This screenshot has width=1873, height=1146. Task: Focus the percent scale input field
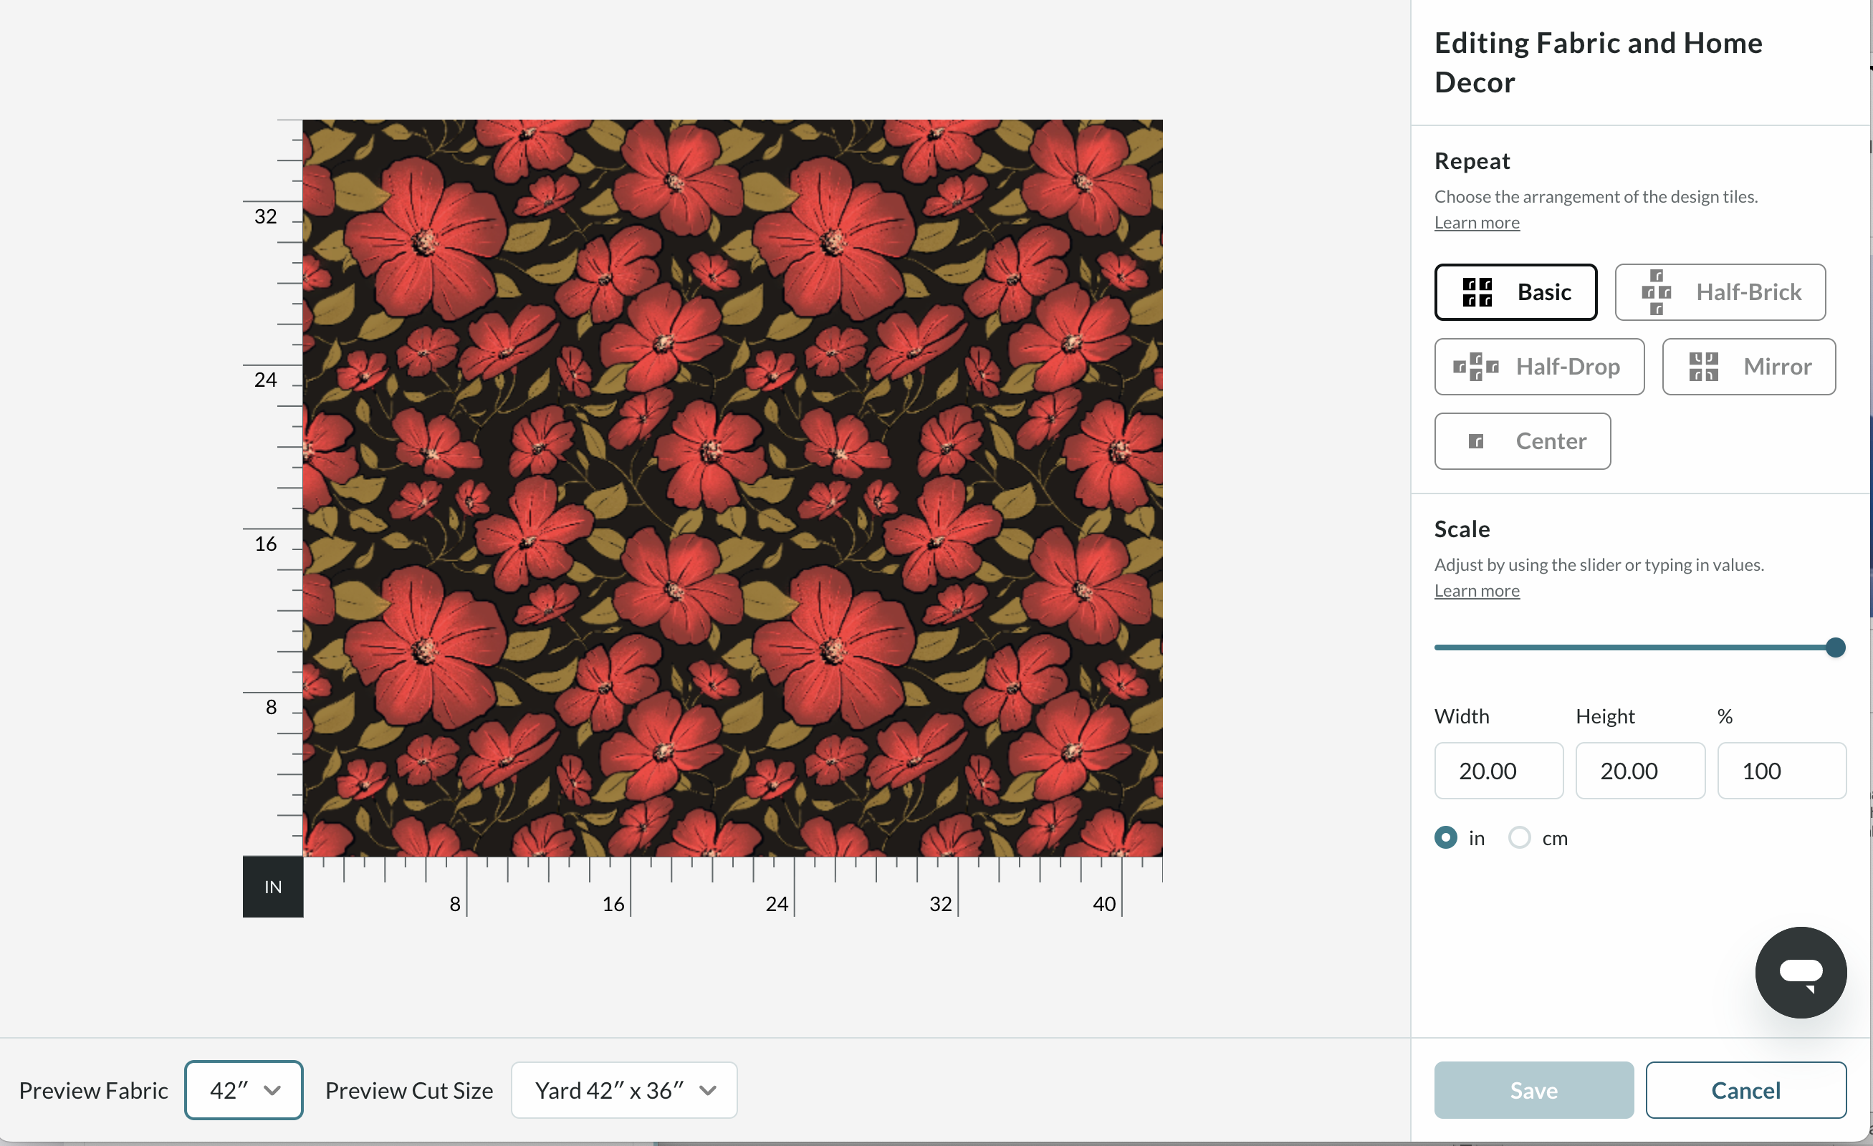pos(1781,770)
